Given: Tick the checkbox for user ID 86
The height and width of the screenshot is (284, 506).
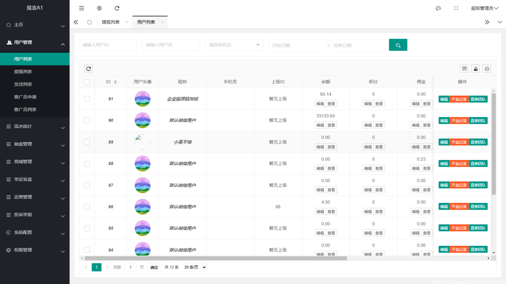Looking at the screenshot, I should click(x=87, y=206).
